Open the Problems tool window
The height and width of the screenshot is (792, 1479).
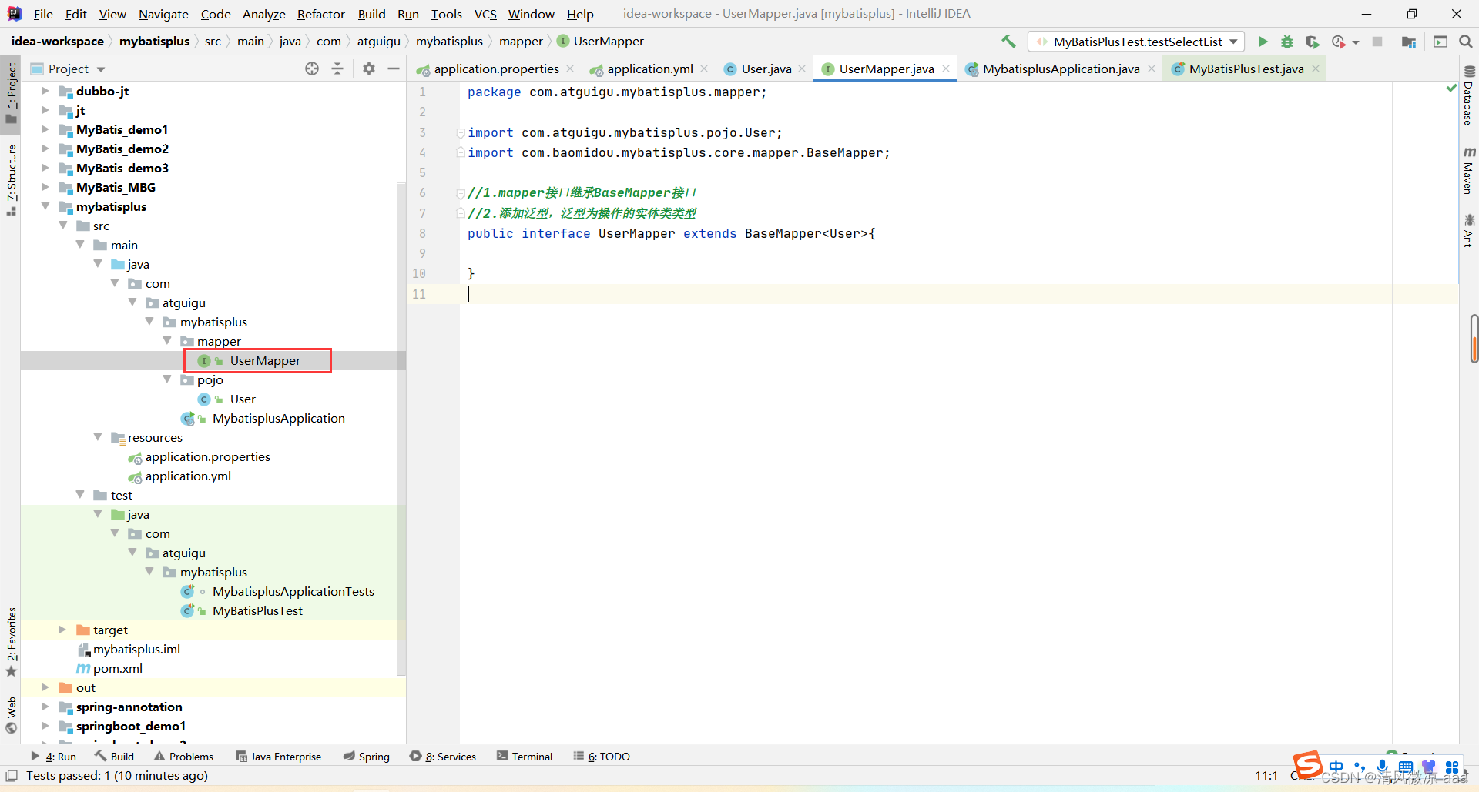tap(183, 757)
